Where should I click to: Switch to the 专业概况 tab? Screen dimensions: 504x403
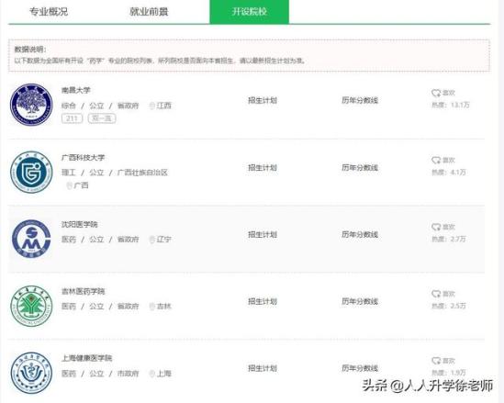[x=49, y=12]
